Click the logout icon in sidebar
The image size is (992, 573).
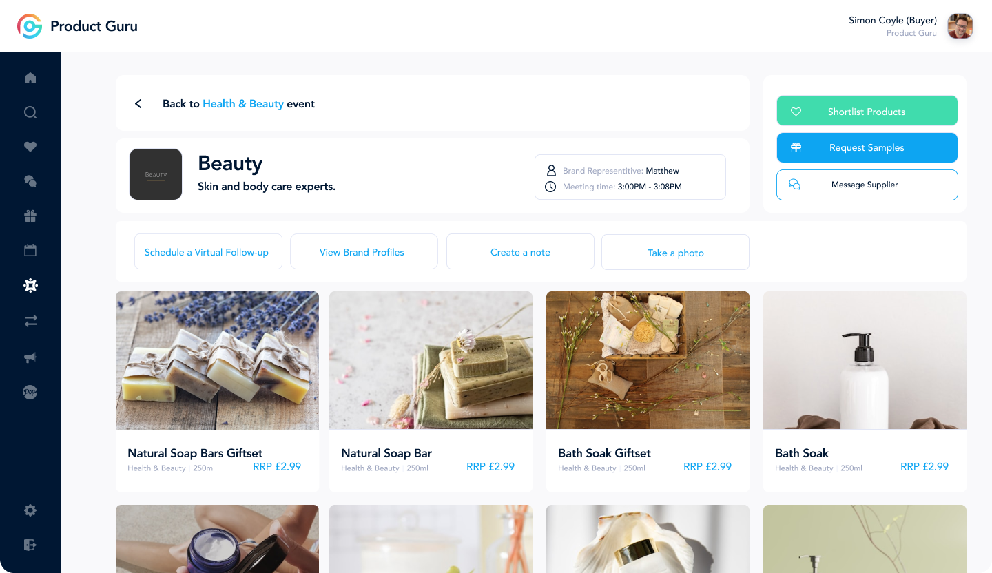(30, 545)
